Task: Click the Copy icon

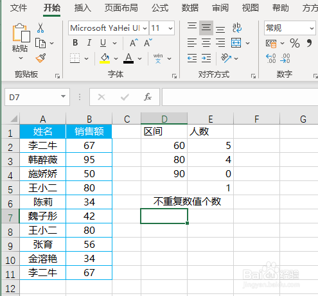Action: 40,43
